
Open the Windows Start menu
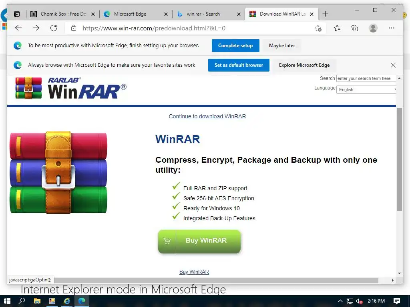(7, 301)
